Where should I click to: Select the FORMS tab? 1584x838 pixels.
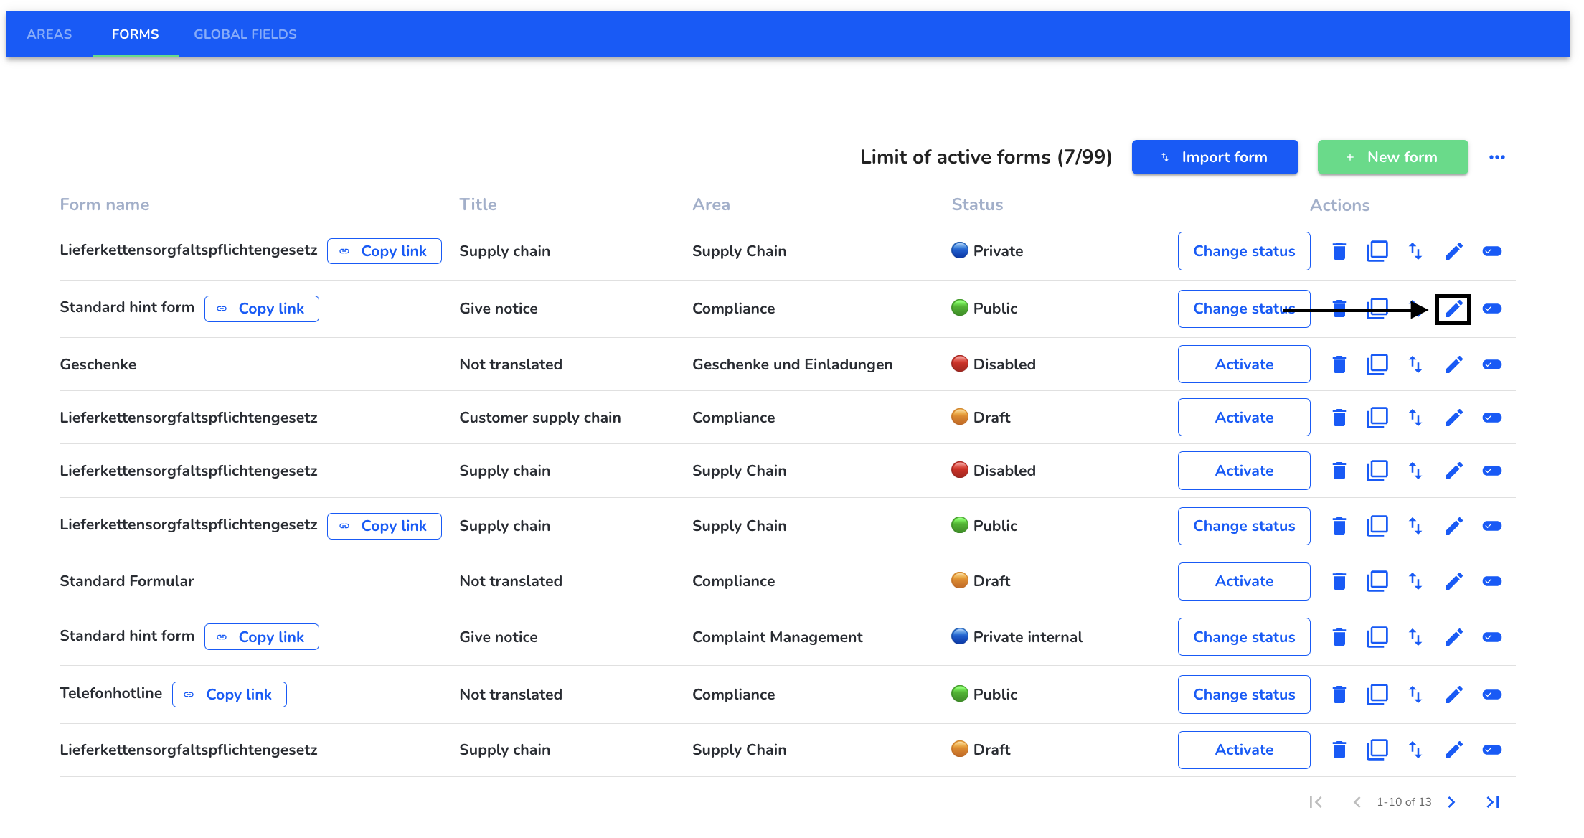(x=135, y=34)
